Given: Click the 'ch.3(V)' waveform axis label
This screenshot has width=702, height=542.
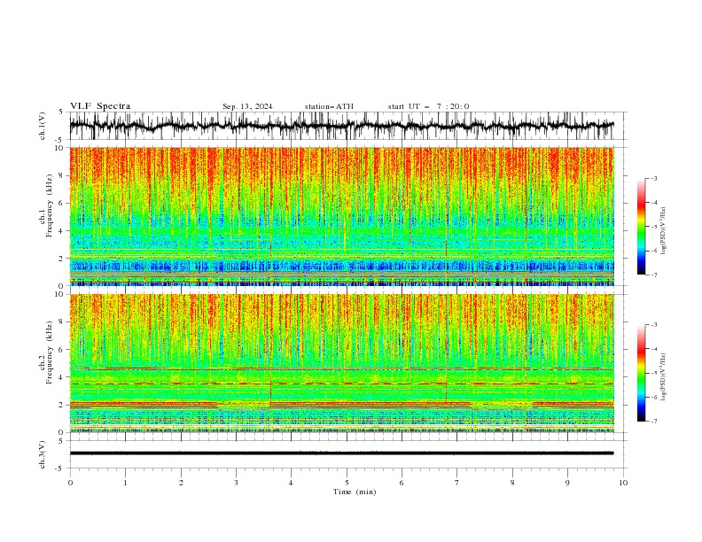Looking at the screenshot, I should [43, 454].
